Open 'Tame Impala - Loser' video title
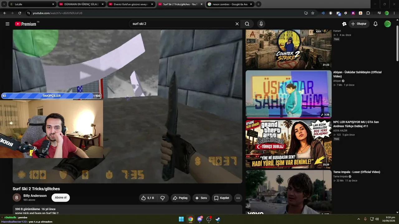399x224 pixels. point(357,172)
